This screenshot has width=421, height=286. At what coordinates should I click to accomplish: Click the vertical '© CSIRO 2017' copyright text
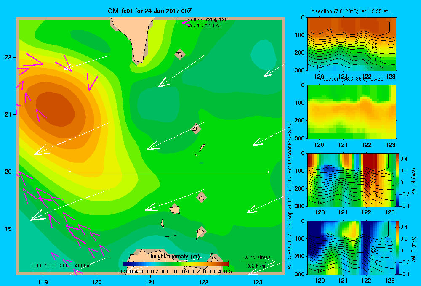click(290, 251)
